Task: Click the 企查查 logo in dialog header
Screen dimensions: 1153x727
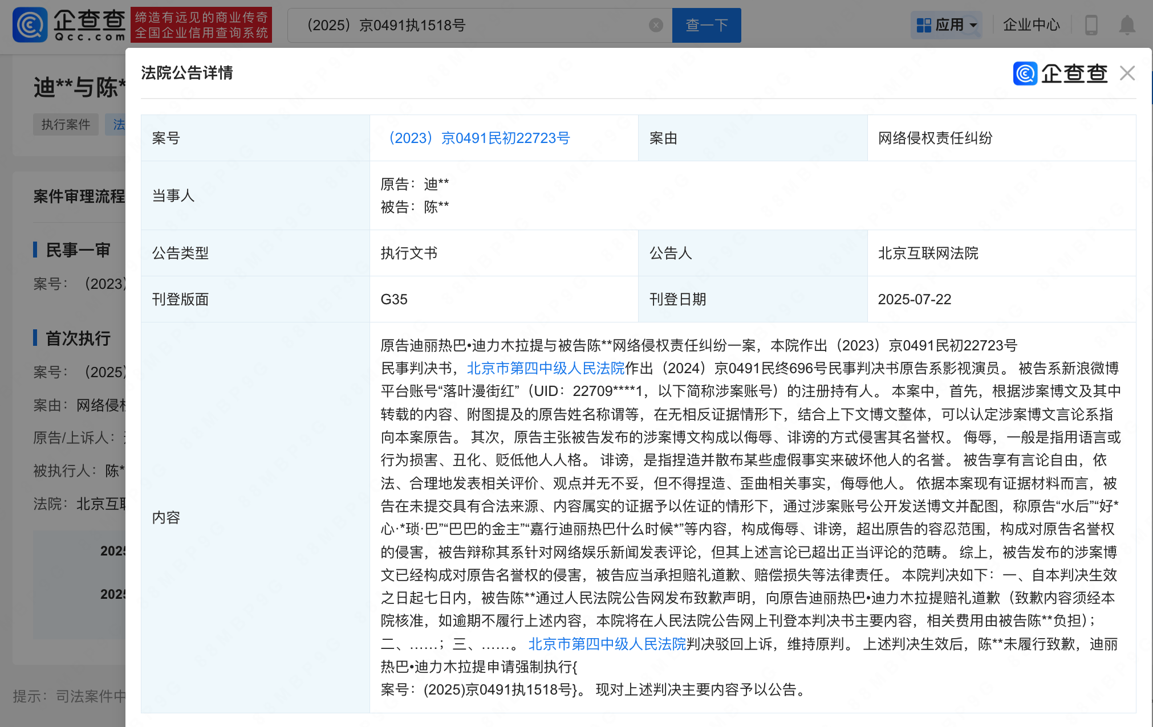Action: click(x=1059, y=73)
